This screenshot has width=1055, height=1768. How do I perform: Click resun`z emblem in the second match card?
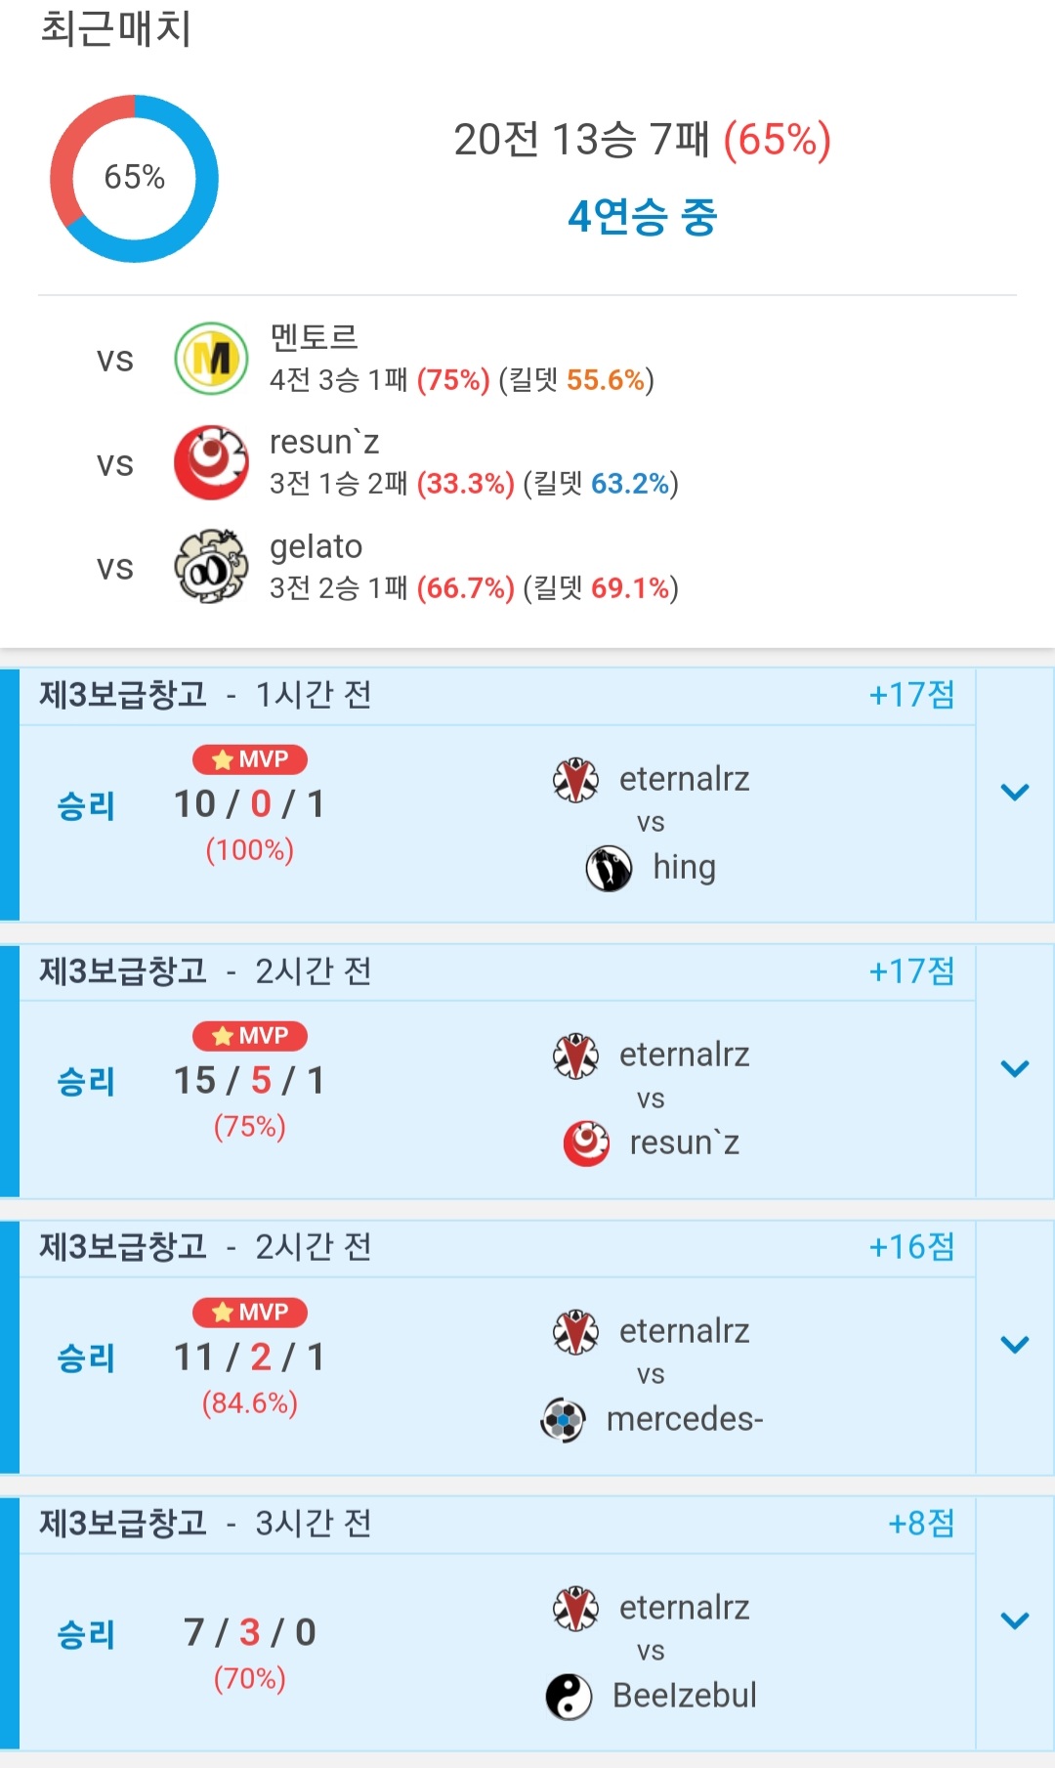pyautogui.click(x=586, y=1143)
